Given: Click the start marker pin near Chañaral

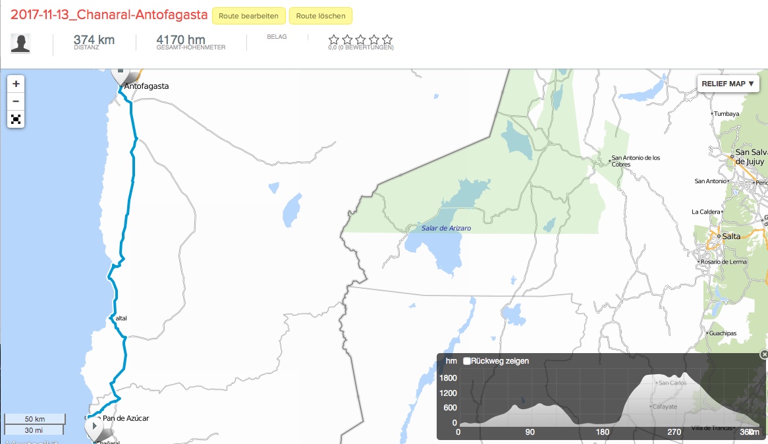Looking at the screenshot, I should pos(94,427).
